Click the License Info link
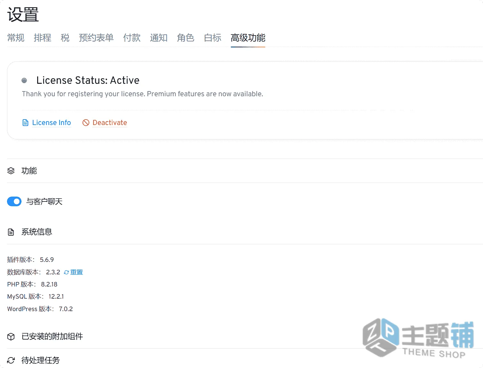This screenshot has height=368, width=483. [x=52, y=123]
